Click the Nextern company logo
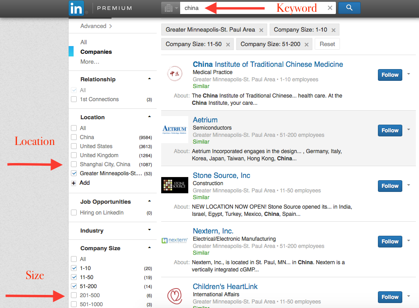Screen dimensions: 419x308 (x=175, y=240)
